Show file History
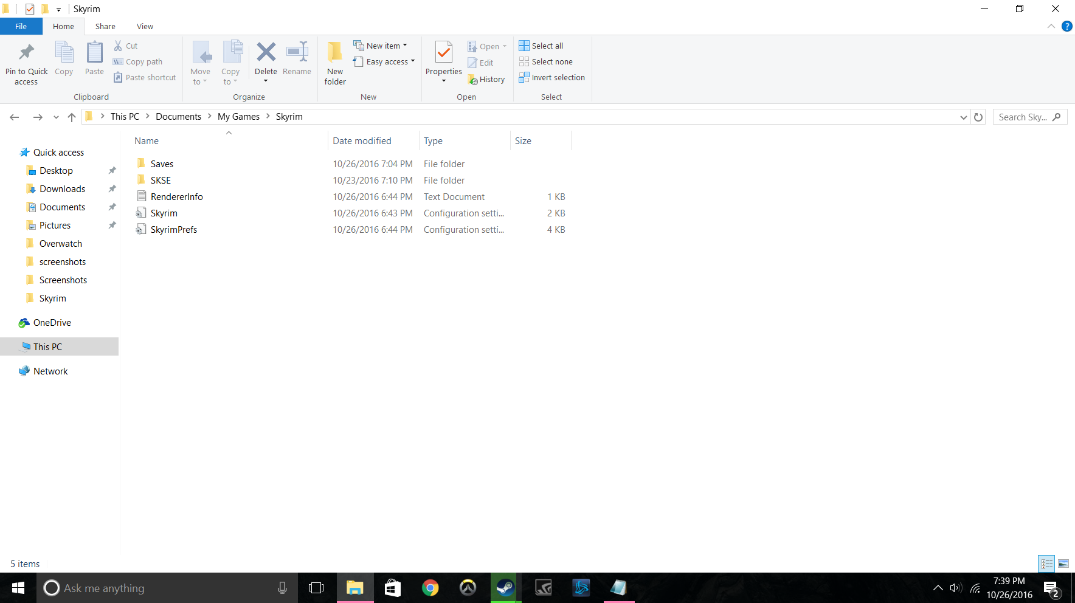The image size is (1075, 603). 486,79
